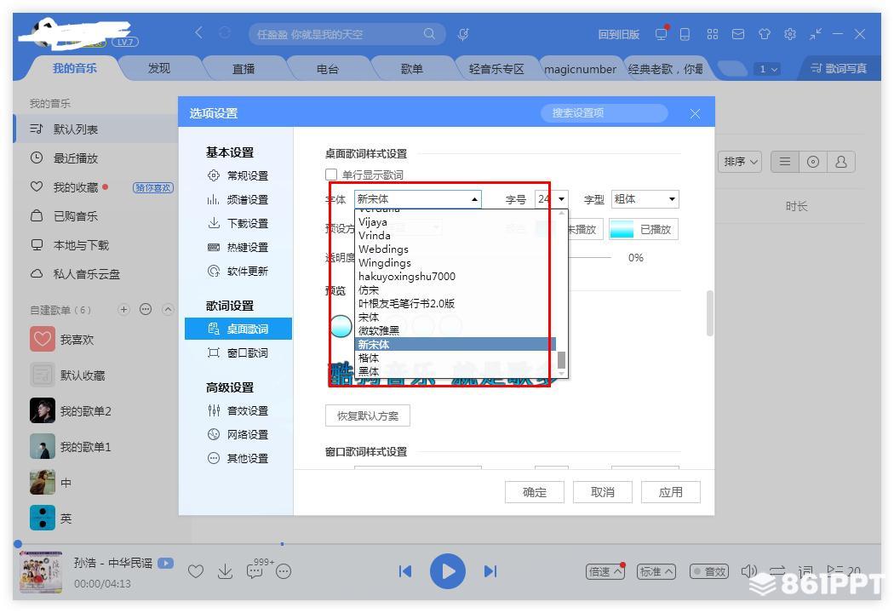Click 应用 to apply settings

coord(671,492)
